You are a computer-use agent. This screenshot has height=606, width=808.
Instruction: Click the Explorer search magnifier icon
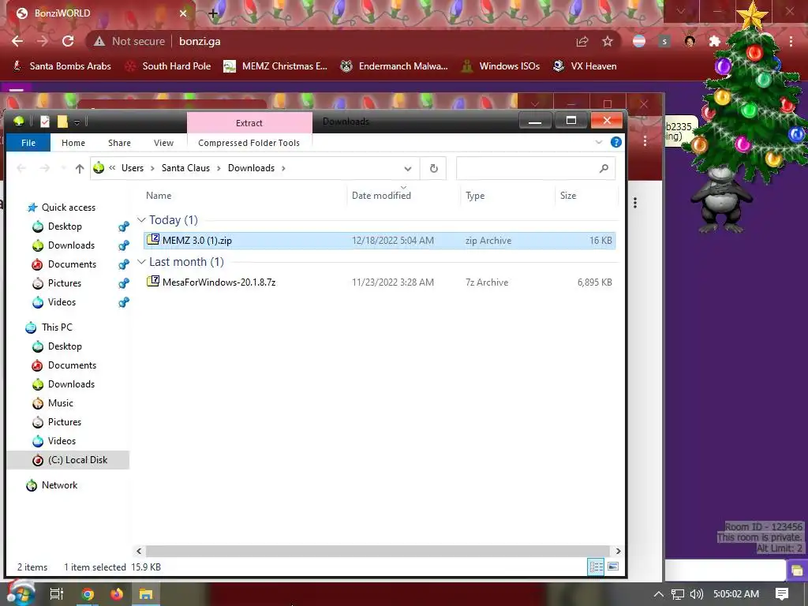(x=604, y=169)
